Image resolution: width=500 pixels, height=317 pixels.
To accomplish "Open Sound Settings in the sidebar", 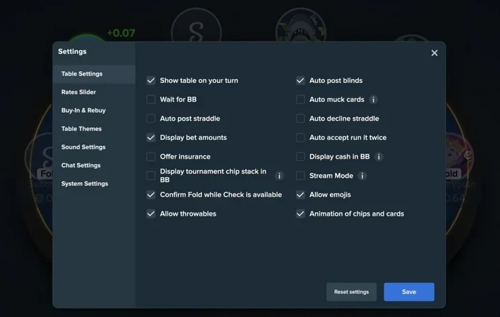I will pyautogui.click(x=84, y=147).
